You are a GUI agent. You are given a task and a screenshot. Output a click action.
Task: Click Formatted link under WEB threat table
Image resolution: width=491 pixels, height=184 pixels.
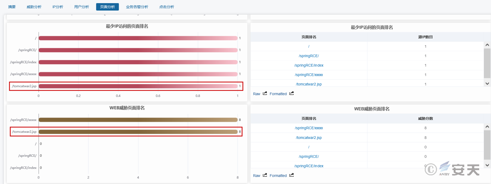[278, 176]
